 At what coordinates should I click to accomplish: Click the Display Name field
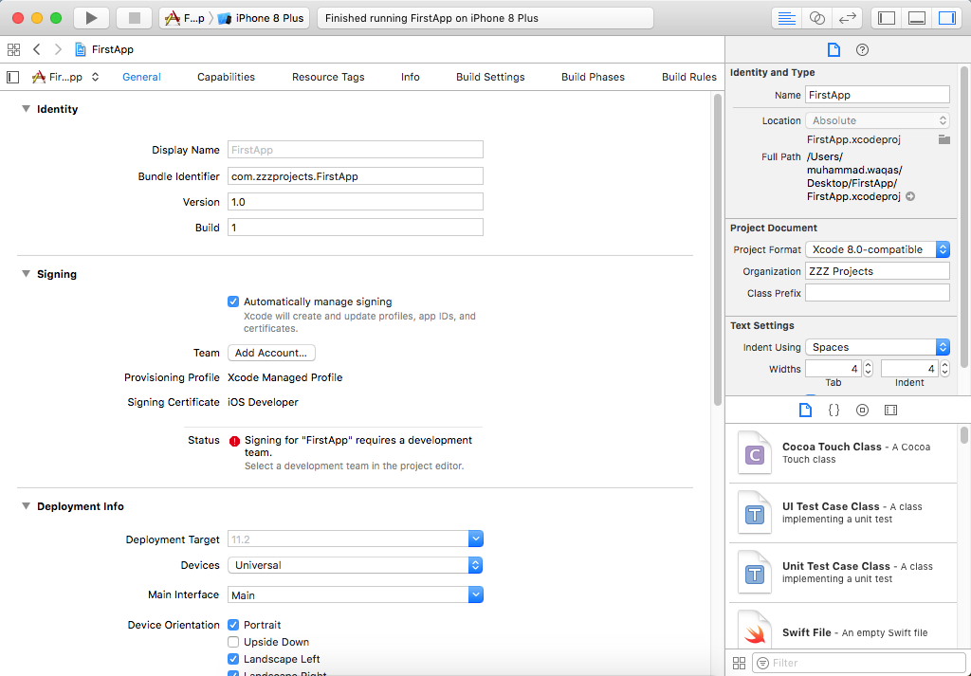pyautogui.click(x=356, y=150)
